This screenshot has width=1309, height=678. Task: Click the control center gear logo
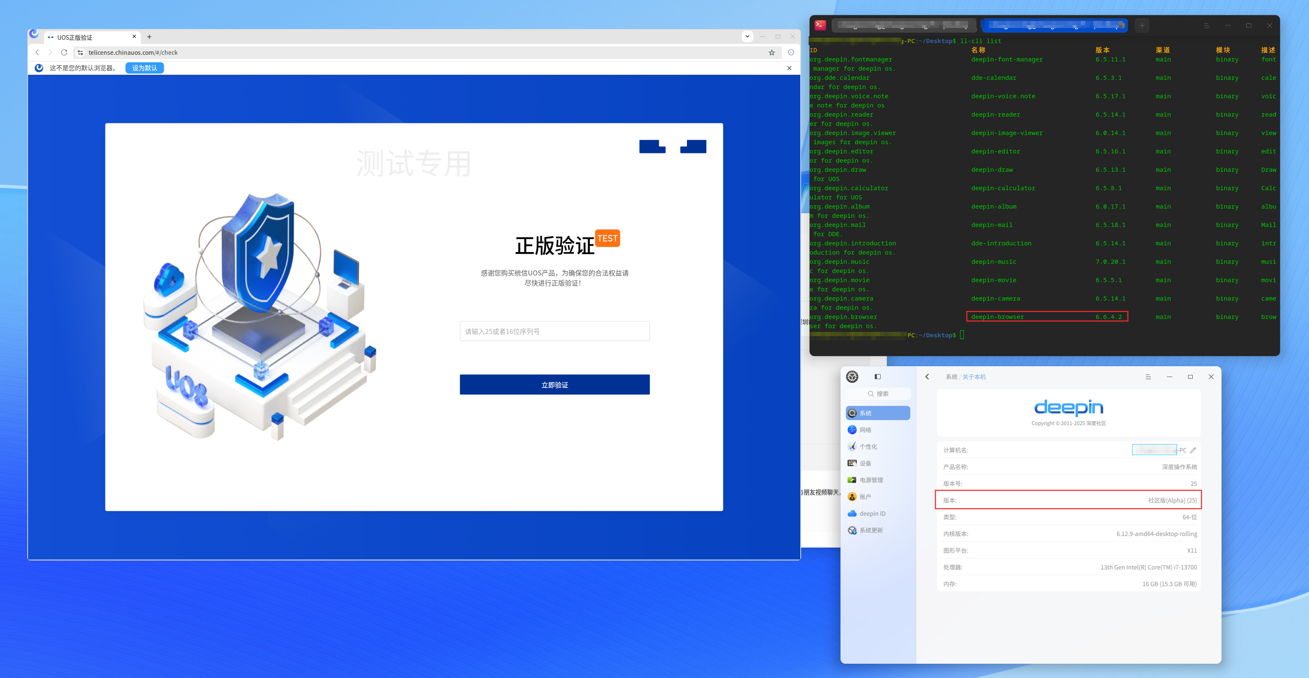click(852, 377)
